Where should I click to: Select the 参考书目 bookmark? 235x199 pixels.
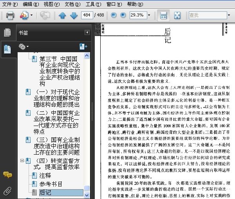[51, 184]
